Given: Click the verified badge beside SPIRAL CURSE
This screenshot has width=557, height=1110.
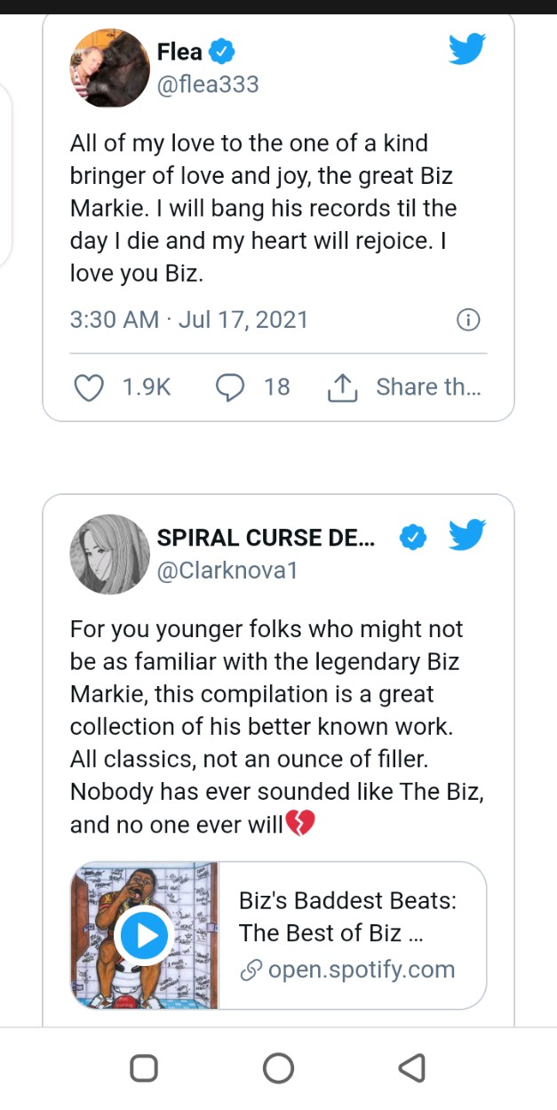Looking at the screenshot, I should click(413, 537).
